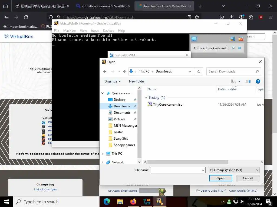Open the Firefox hamburger menu
This screenshot has width=277, height=207.
pyautogui.click(x=270, y=17)
